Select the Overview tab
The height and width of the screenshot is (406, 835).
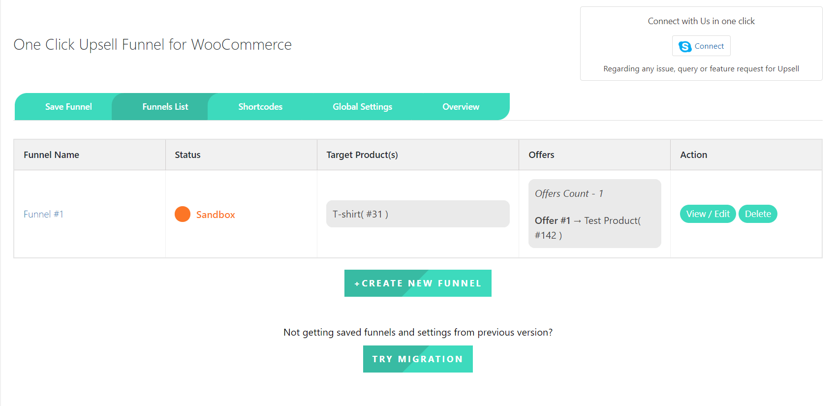(461, 107)
